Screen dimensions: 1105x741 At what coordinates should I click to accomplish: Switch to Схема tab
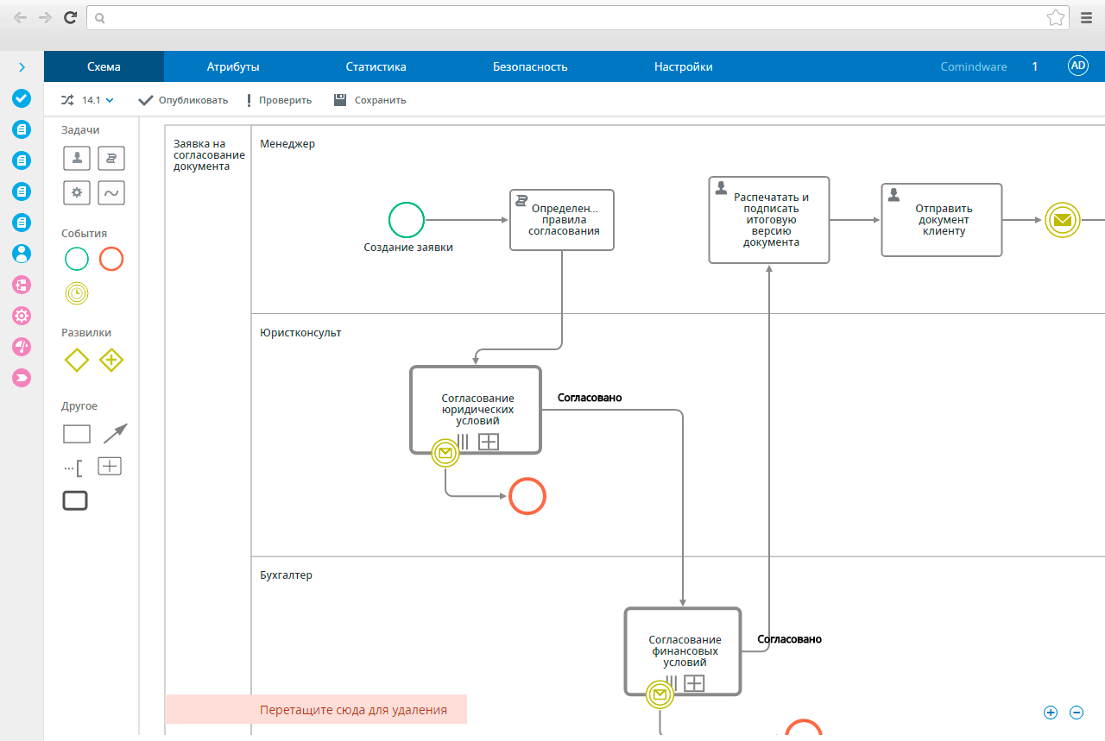tap(104, 66)
